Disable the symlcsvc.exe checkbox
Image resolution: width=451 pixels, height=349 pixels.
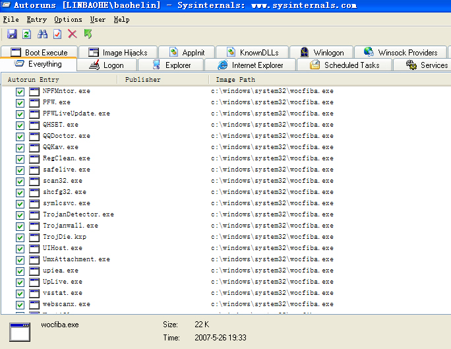point(20,204)
